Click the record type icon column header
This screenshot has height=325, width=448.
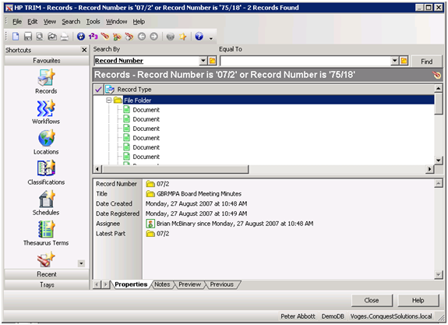pyautogui.click(x=110, y=90)
